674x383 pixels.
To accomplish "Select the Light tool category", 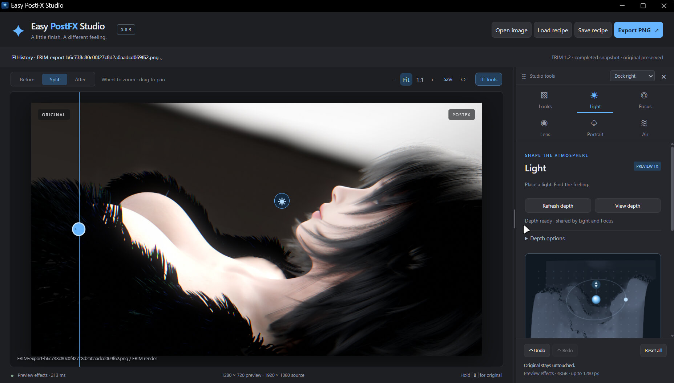I will (595, 100).
